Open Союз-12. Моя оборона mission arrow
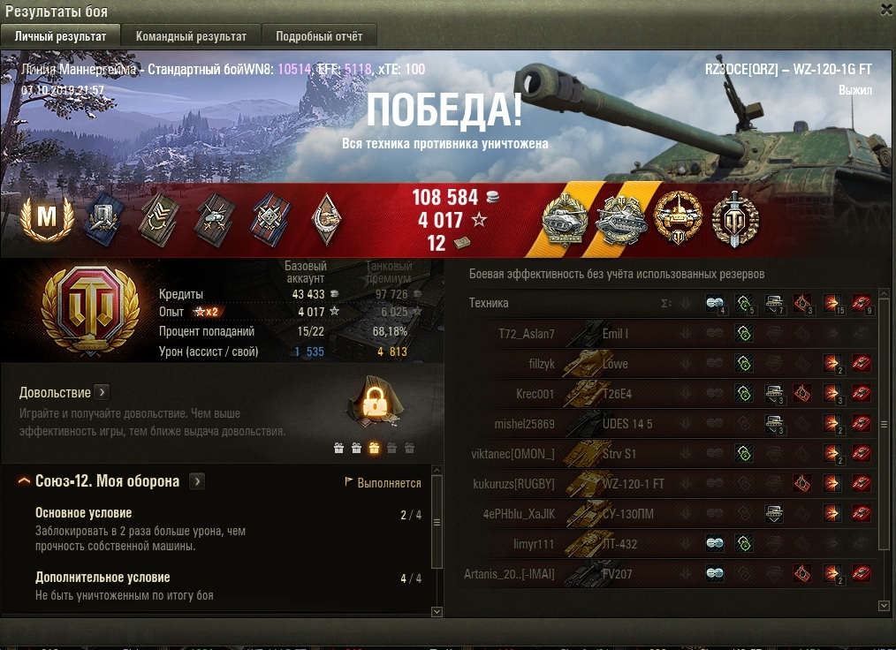Screen dimensions: 896x650 [x=197, y=481]
